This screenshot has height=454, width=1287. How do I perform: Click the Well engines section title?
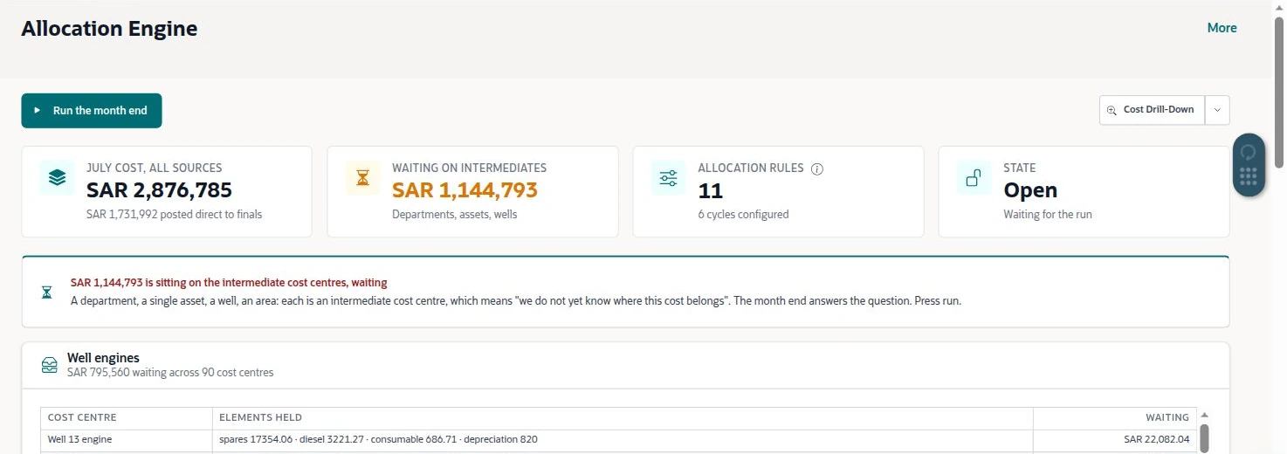[x=103, y=358]
